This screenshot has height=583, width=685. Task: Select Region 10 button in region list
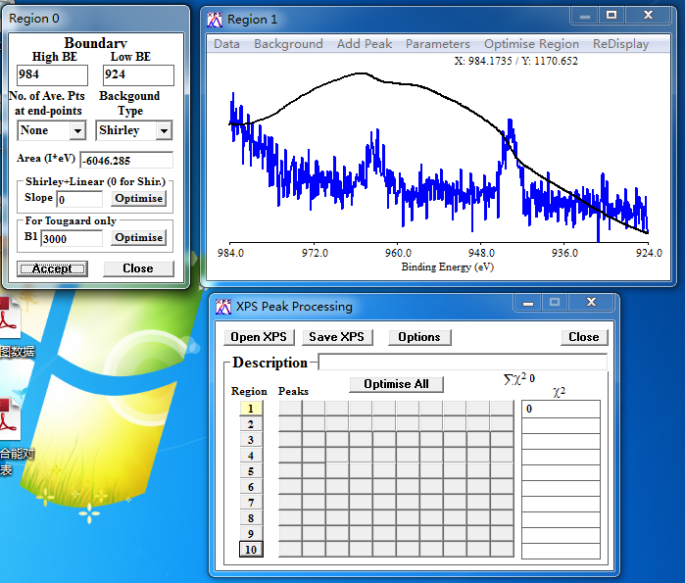pyautogui.click(x=251, y=550)
